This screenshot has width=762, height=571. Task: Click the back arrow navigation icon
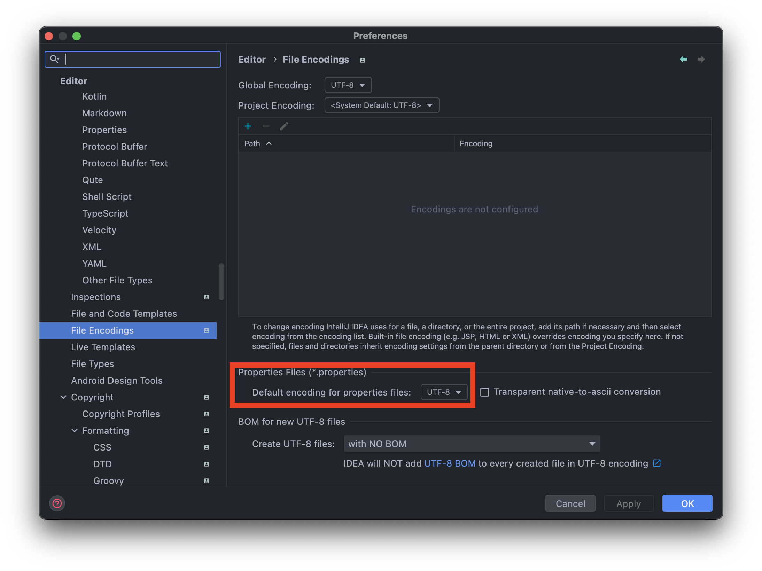pos(683,59)
